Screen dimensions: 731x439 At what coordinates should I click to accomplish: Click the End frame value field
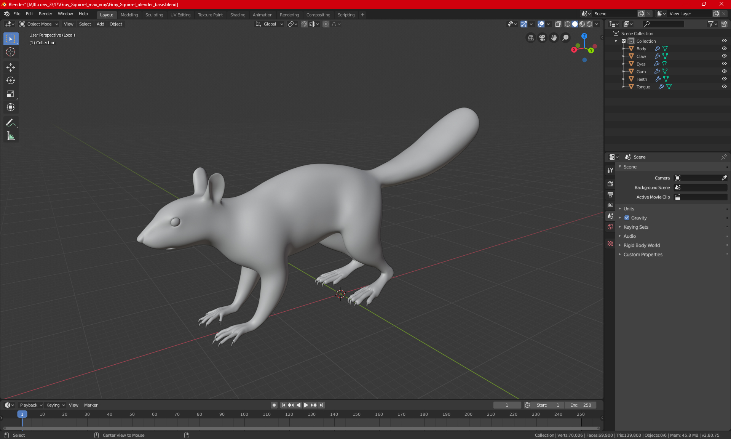581,405
